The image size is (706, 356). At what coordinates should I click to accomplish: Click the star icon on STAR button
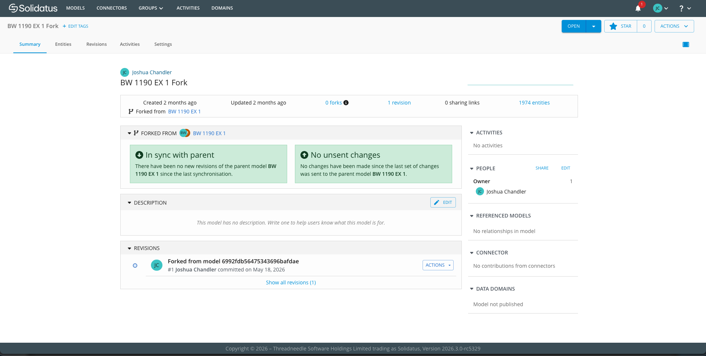[613, 26]
